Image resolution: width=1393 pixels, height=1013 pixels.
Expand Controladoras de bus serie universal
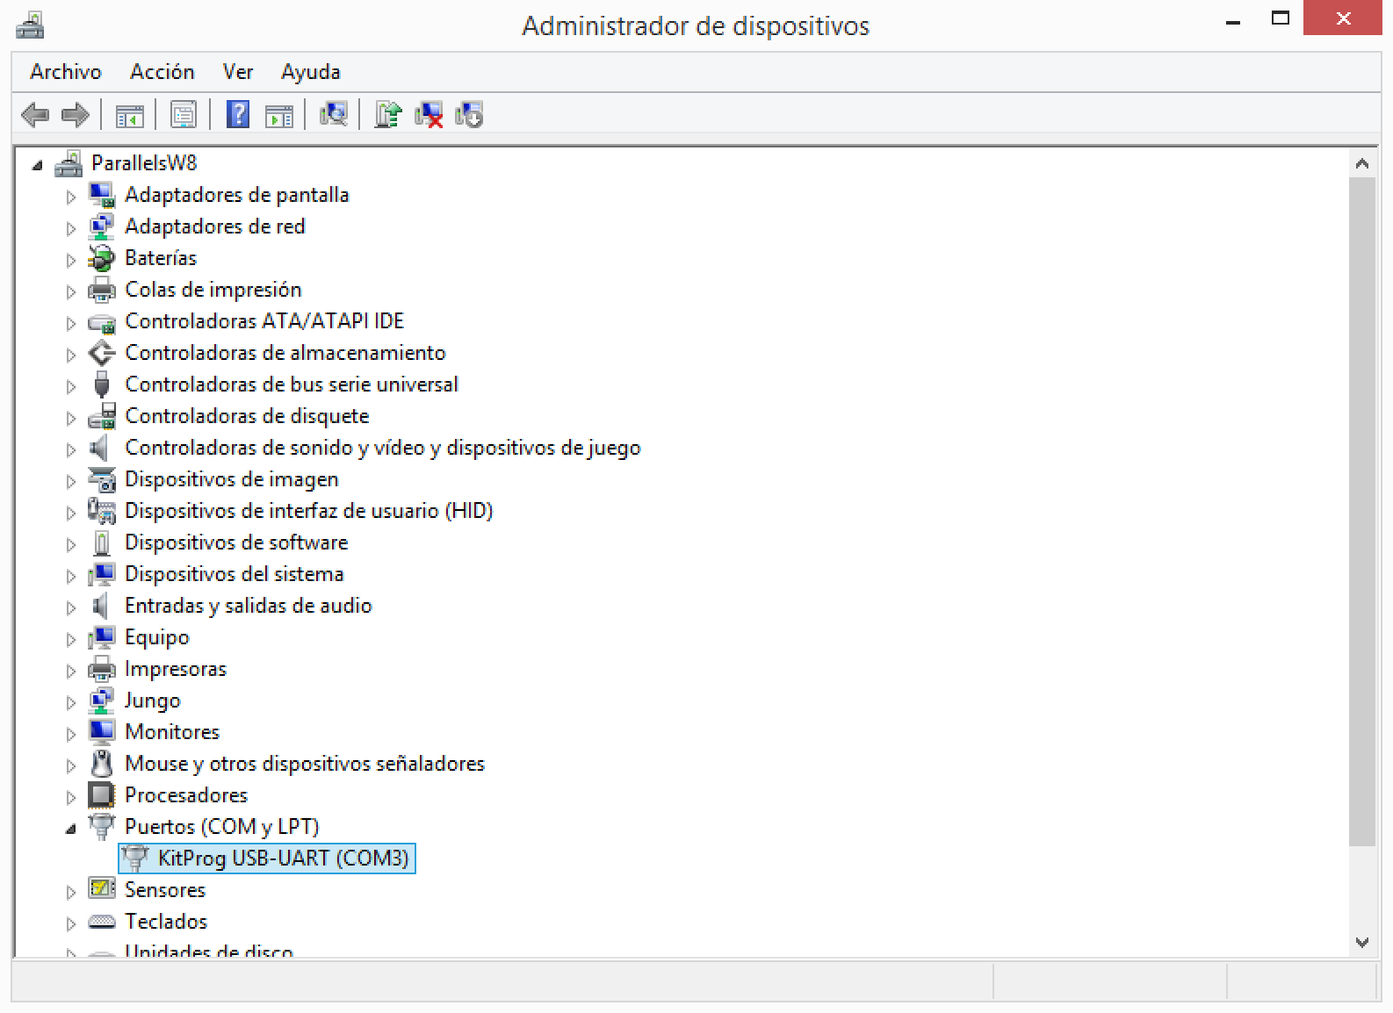(x=71, y=386)
